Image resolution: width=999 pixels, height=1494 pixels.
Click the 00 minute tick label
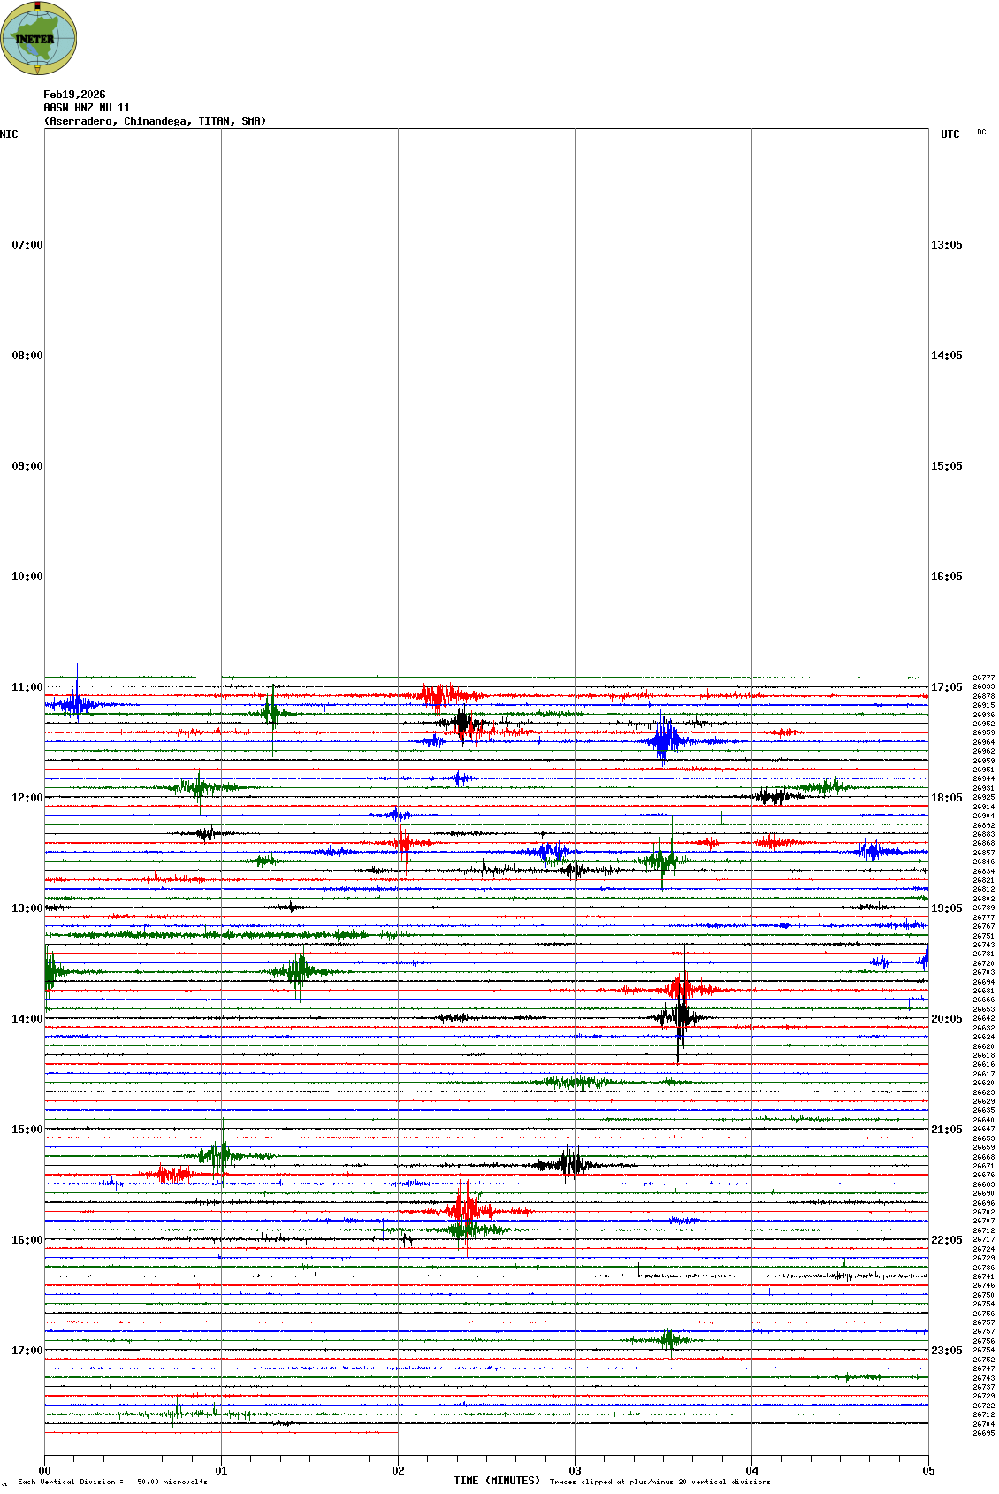[45, 1471]
